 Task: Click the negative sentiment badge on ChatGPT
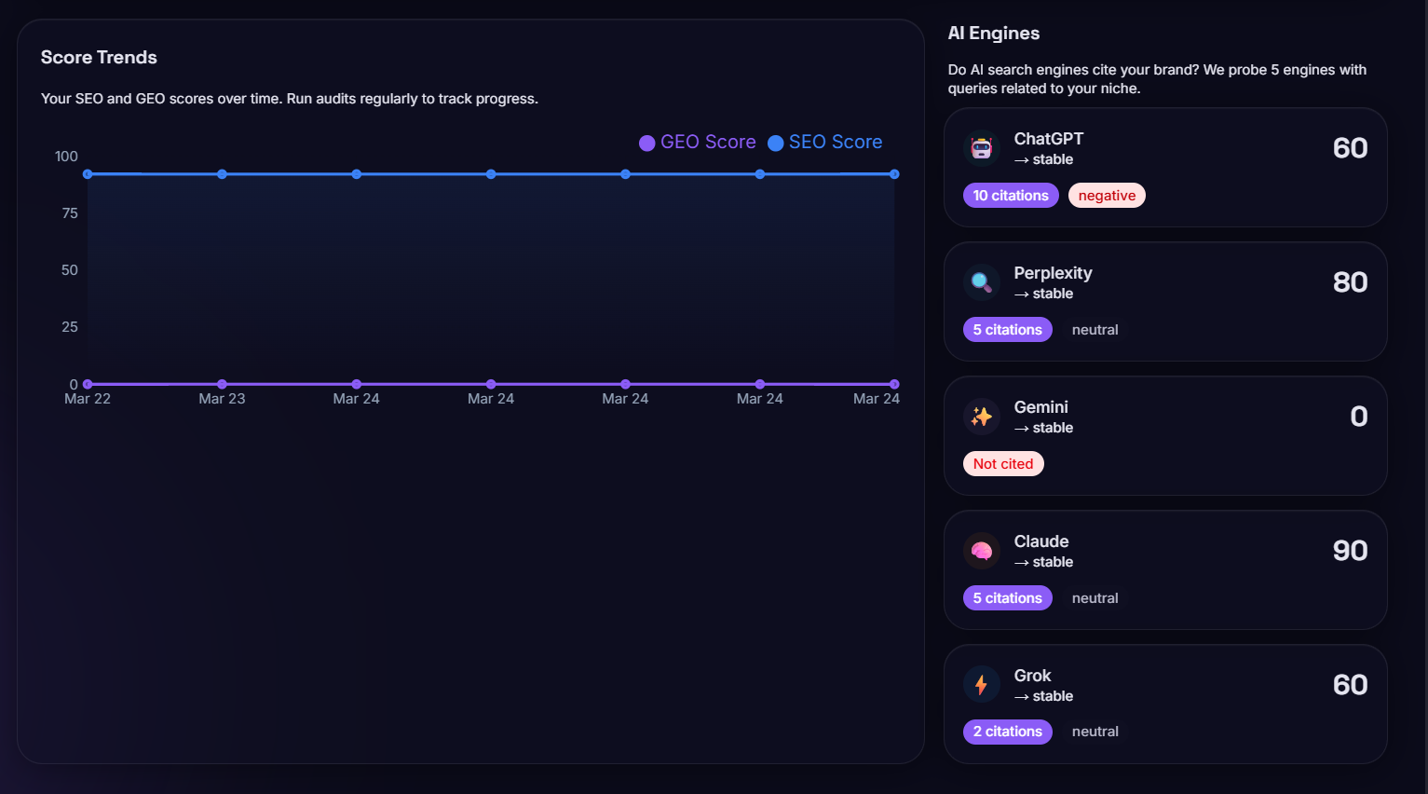click(1107, 195)
